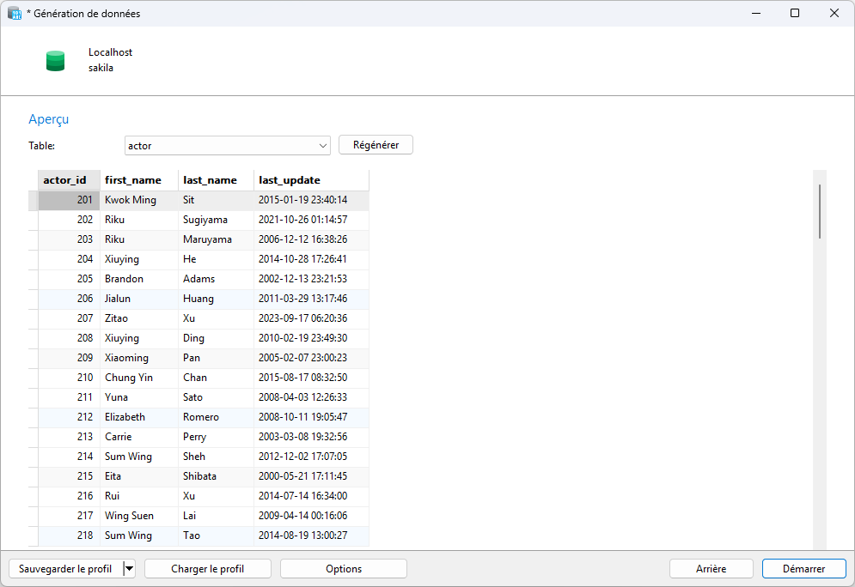Click the row selector left of row 201
Viewport: 855px width, 587px height.
[34, 200]
